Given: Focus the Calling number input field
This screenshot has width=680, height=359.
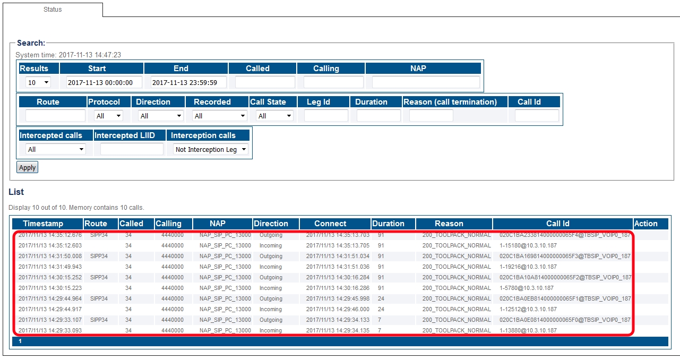Looking at the screenshot, I should (333, 82).
